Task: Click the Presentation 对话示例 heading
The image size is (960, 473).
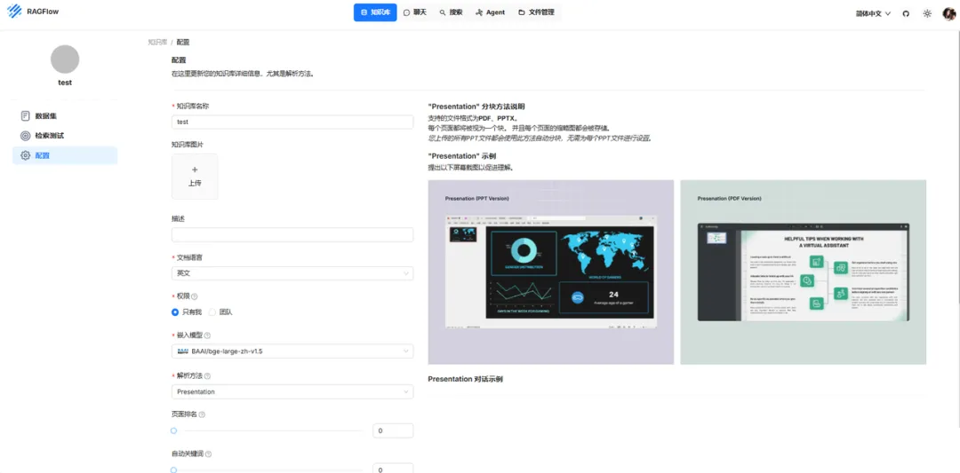Action: tap(465, 379)
